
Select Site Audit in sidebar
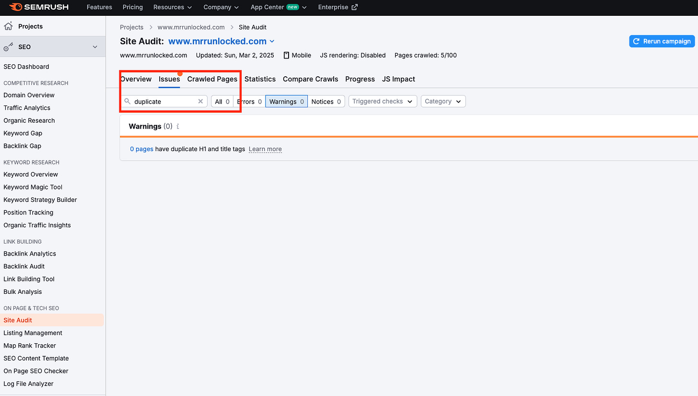[52, 320]
